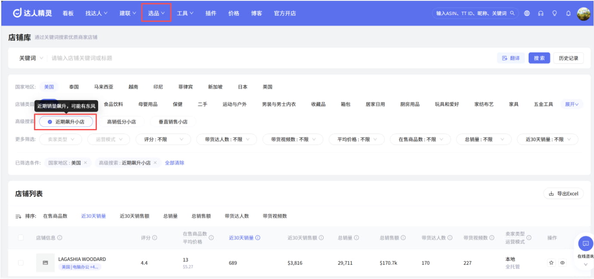
Task: Click the search magnifier icon in the top bar
Action: tap(512, 13)
